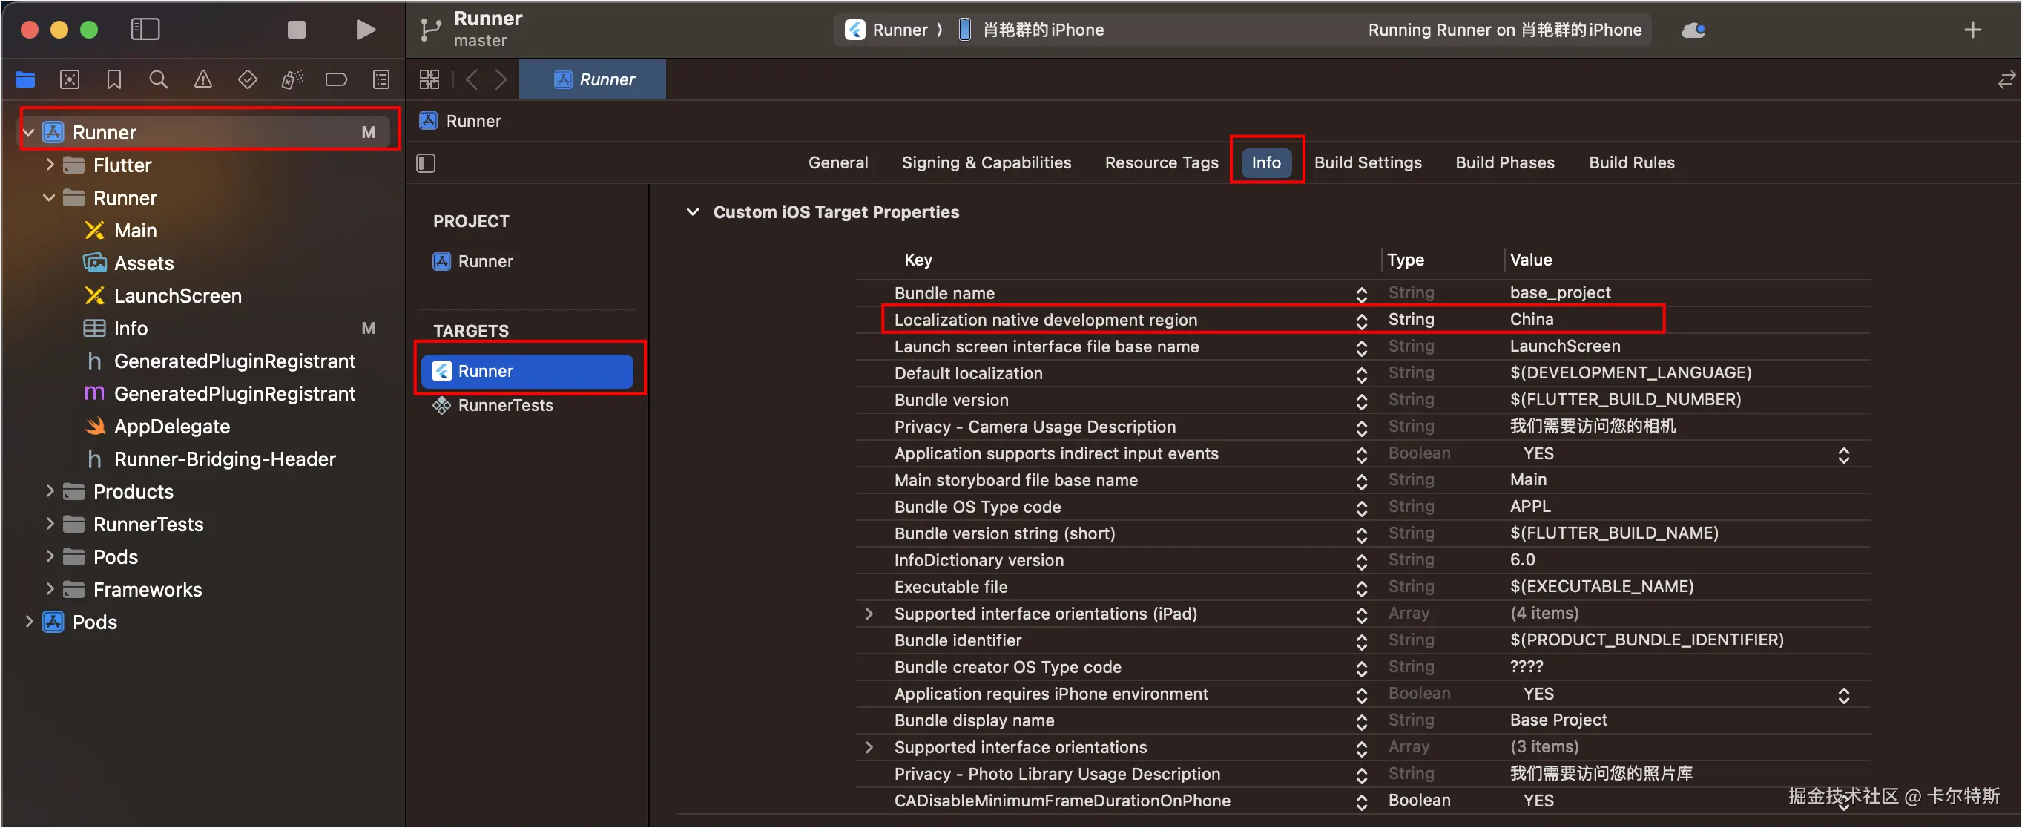Open the Test navigator diamond icon
Image resolution: width=2022 pixels, height=828 pixels.
tap(247, 79)
